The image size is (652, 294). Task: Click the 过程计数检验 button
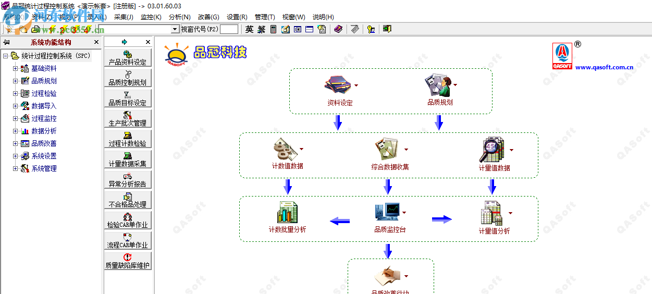pyautogui.click(x=128, y=139)
